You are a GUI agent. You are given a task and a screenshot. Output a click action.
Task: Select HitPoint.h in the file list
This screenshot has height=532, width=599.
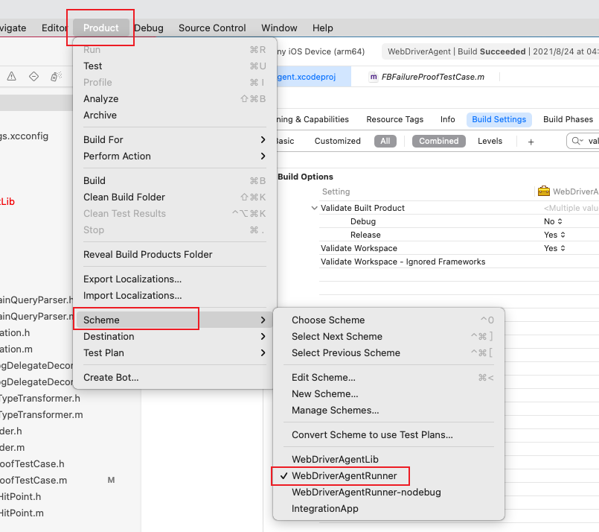21,497
